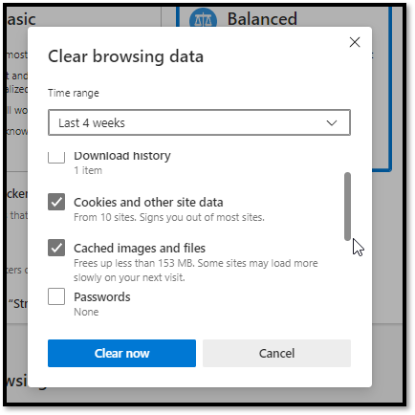Click the Balanced scales icon
This screenshot has height=415, width=415.
tap(203, 19)
